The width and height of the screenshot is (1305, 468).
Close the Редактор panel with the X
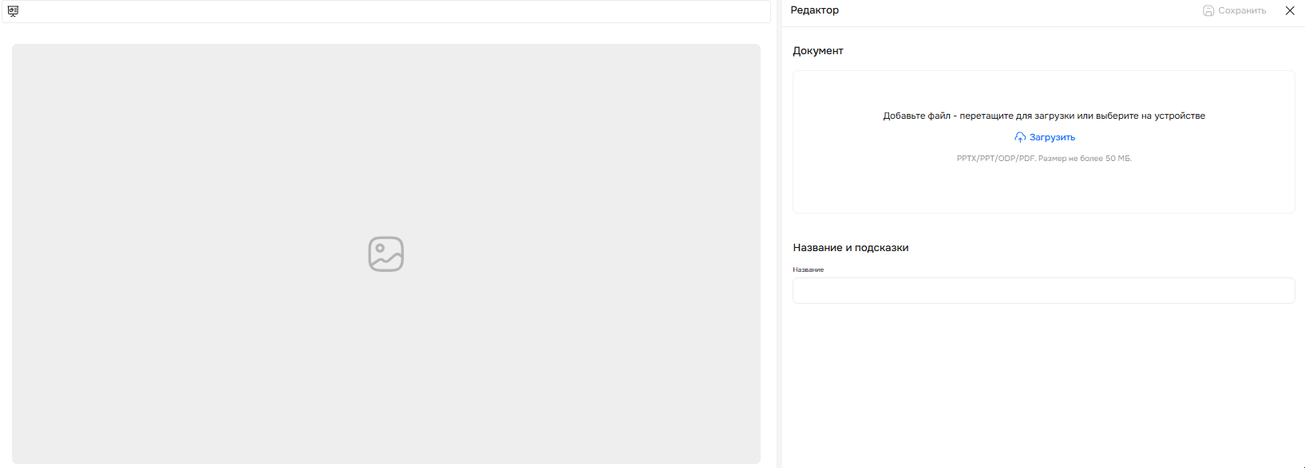[x=1290, y=10]
